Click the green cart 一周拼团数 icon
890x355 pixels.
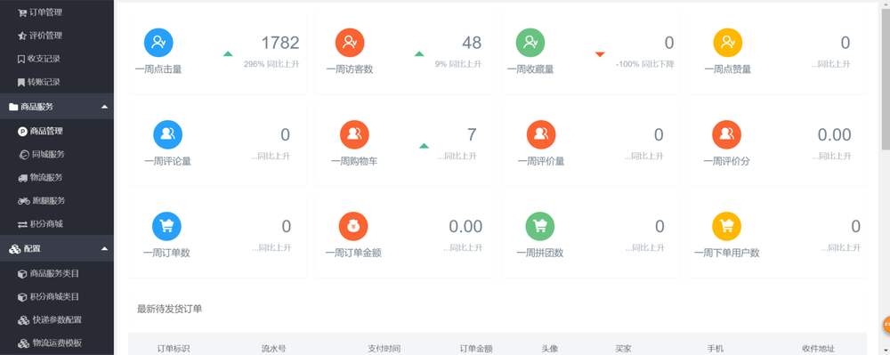540,226
